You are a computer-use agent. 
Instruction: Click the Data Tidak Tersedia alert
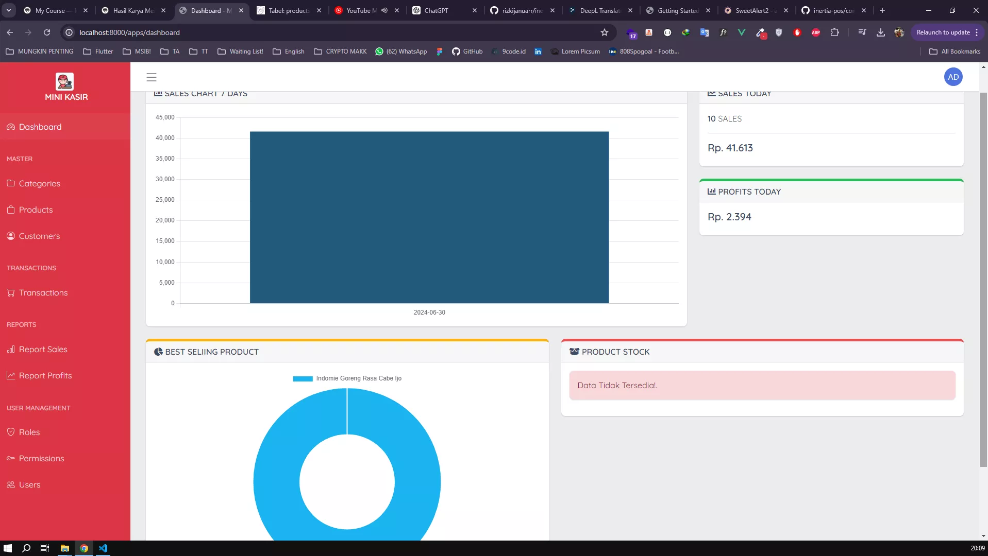[x=762, y=386]
